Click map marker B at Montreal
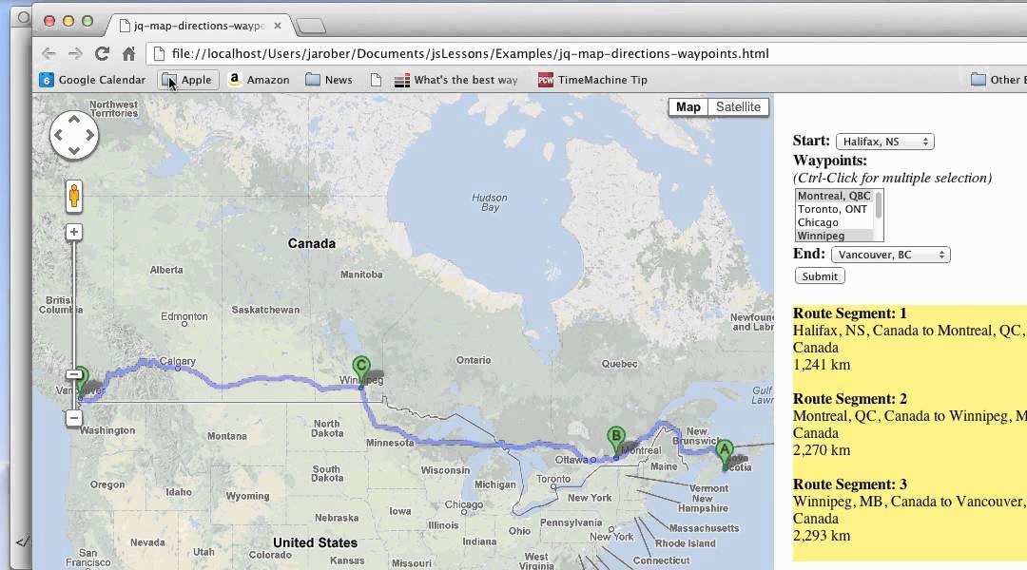Image resolution: width=1027 pixels, height=570 pixels. [615, 441]
